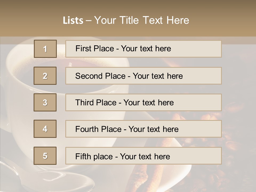Click the 'First Place - Your text here' text box

click(143, 49)
